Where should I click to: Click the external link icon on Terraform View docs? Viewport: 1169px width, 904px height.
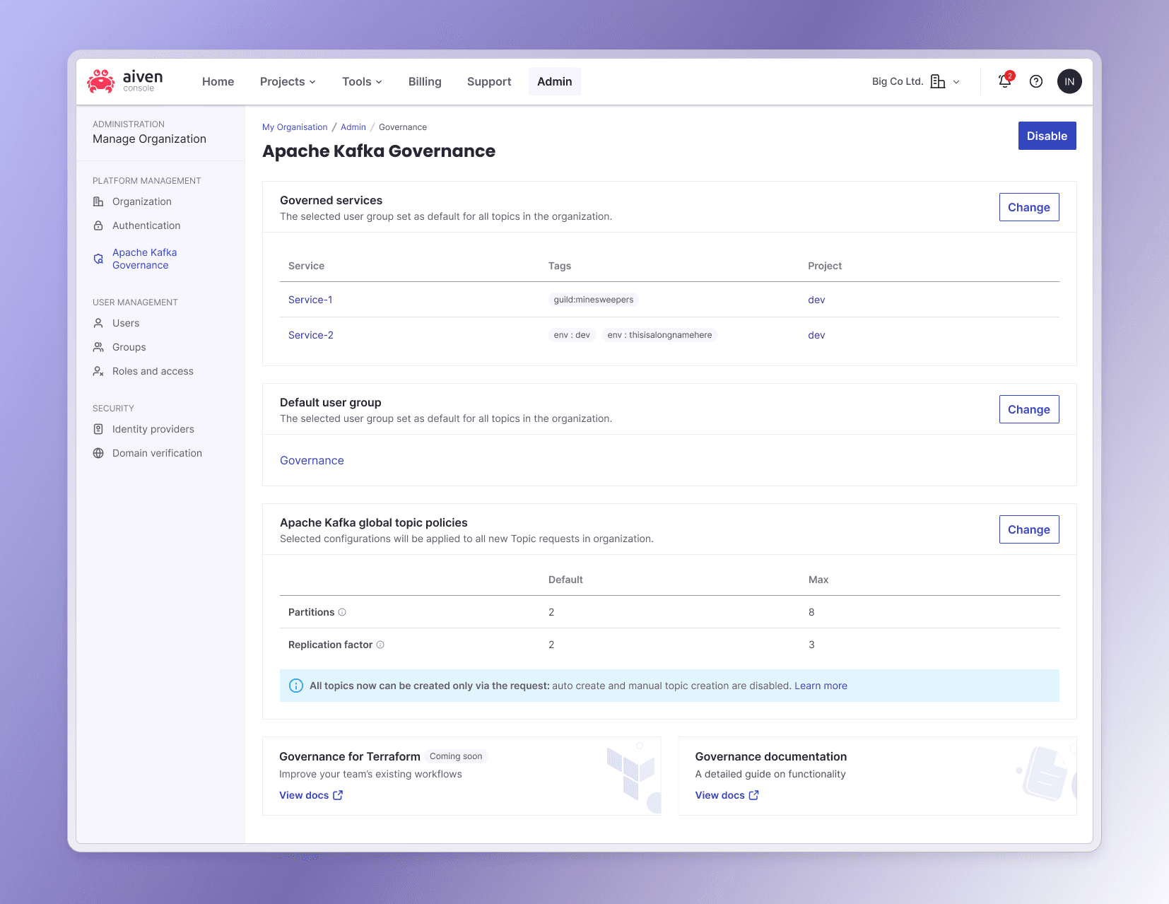coord(338,795)
